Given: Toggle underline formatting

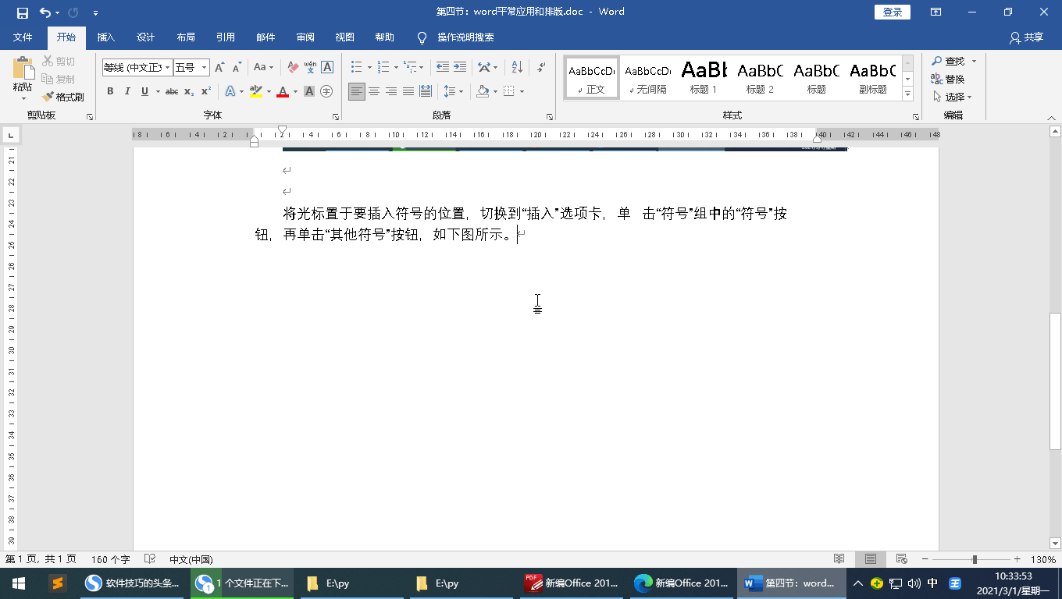Looking at the screenshot, I should [x=144, y=91].
